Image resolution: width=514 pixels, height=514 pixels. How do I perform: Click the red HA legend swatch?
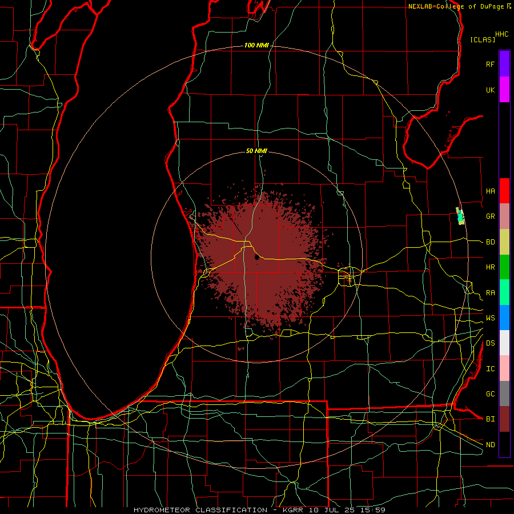pyautogui.click(x=504, y=191)
